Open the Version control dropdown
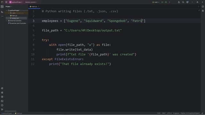This screenshot has height=115, width=205. click(31, 2)
